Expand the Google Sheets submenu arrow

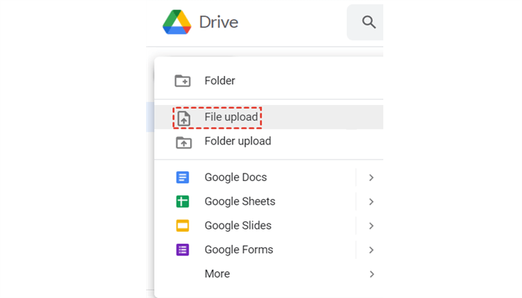(371, 201)
